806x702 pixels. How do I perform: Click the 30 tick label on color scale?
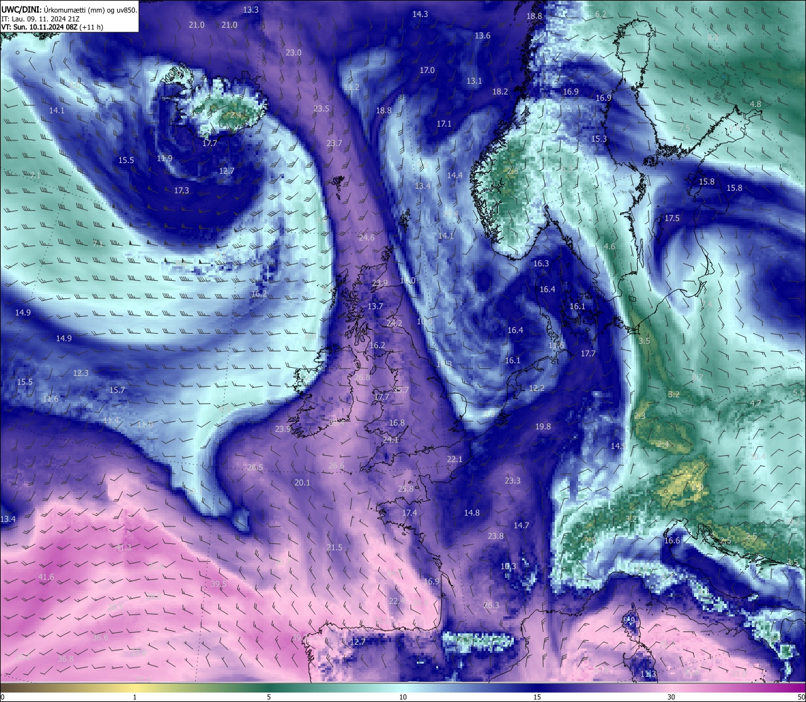click(x=671, y=697)
